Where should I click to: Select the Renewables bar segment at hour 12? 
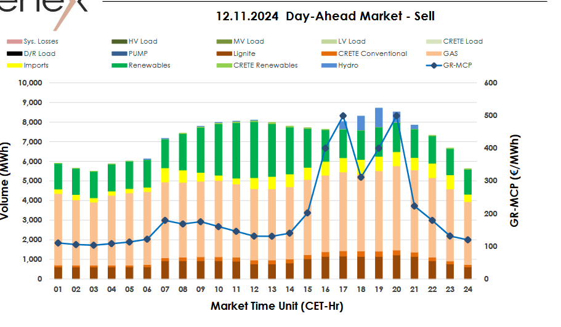point(254,149)
